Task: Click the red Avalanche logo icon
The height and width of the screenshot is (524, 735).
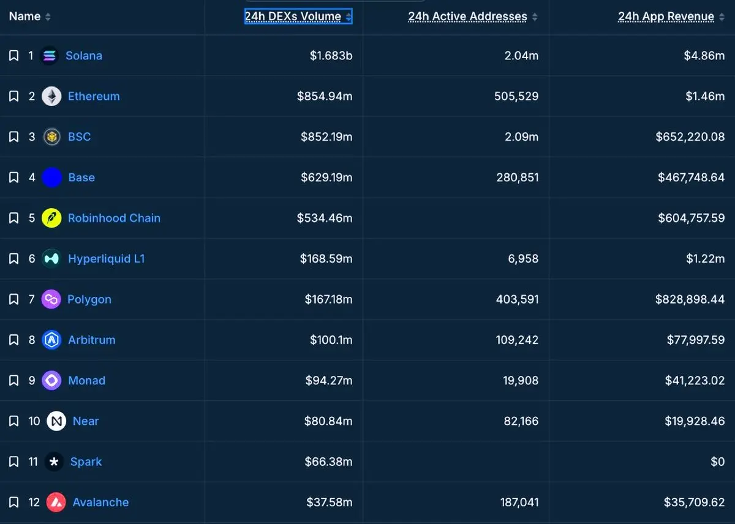Action: (x=56, y=503)
